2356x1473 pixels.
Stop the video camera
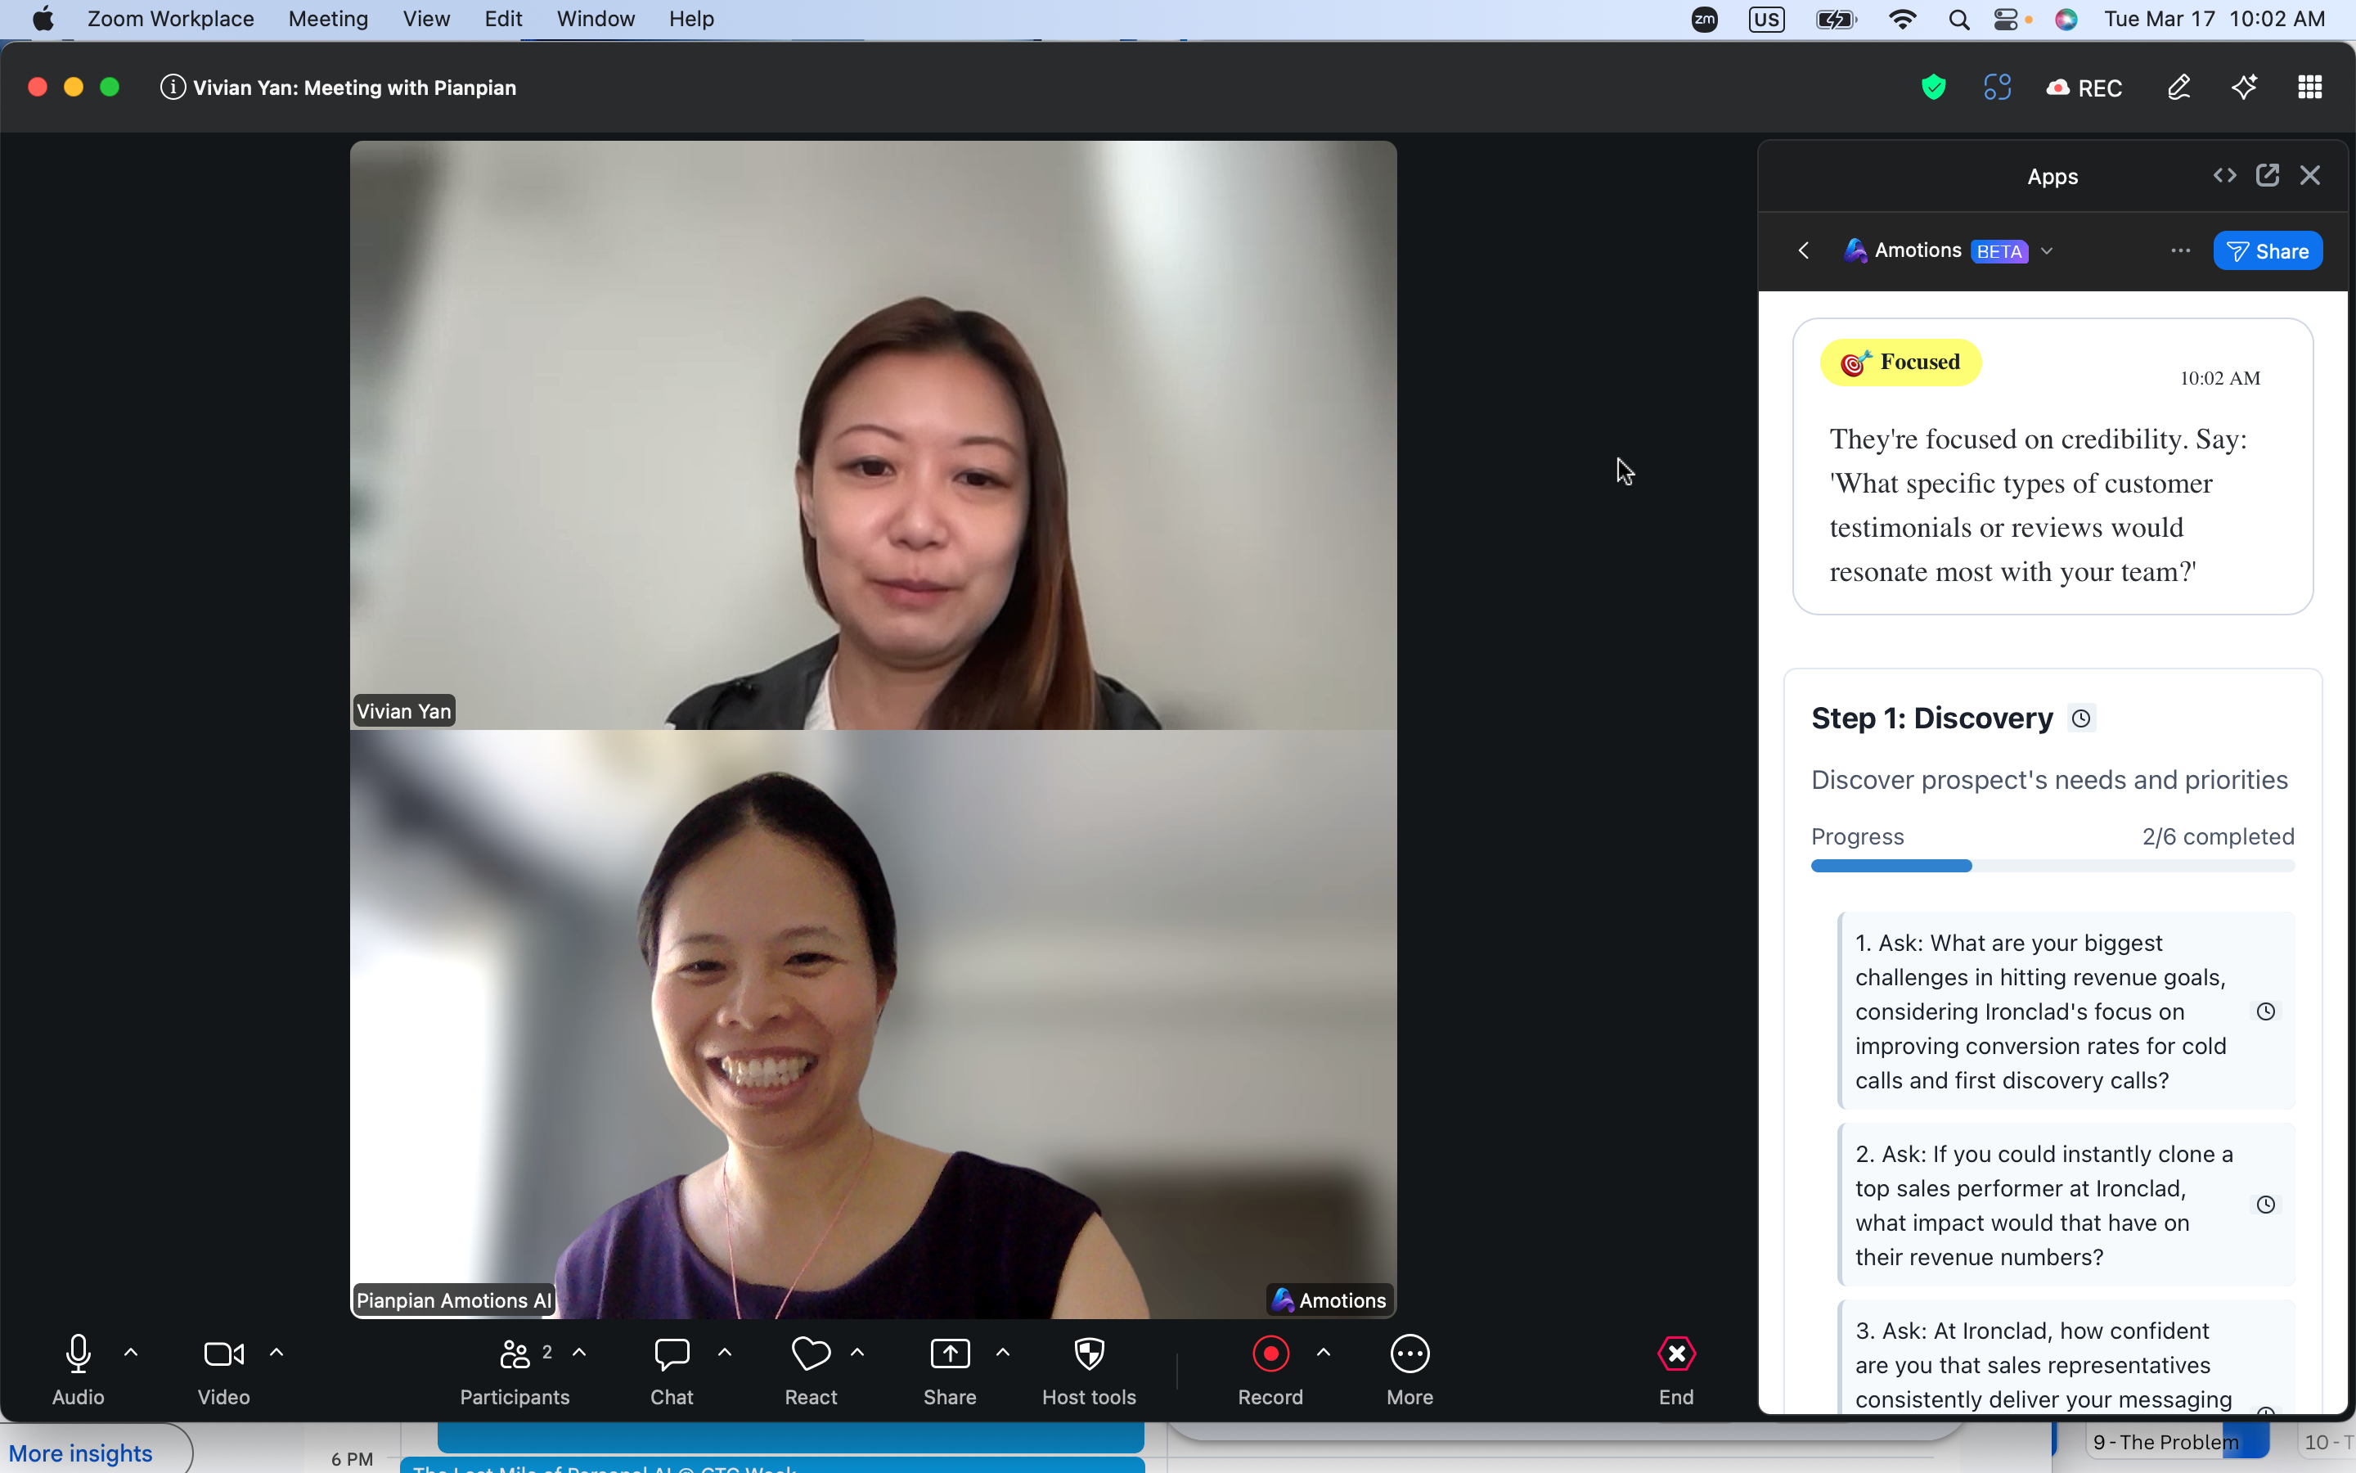click(x=223, y=1354)
